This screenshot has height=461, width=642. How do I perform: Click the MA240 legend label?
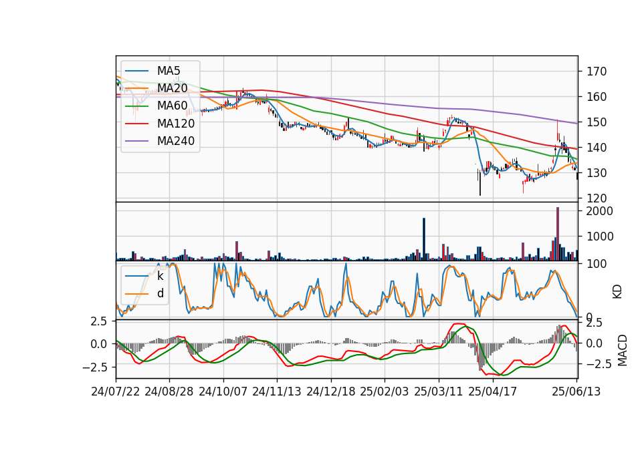(x=176, y=141)
